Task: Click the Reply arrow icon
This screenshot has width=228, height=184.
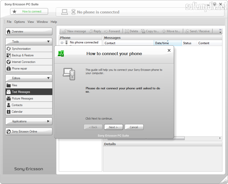Action: 91,31
